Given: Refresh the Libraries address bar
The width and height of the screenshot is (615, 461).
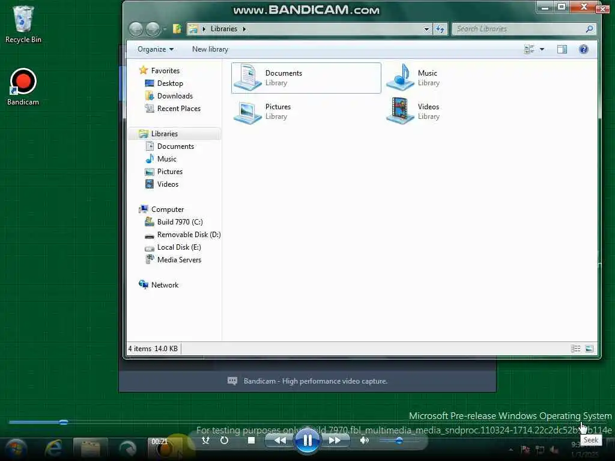Looking at the screenshot, I should 440,29.
